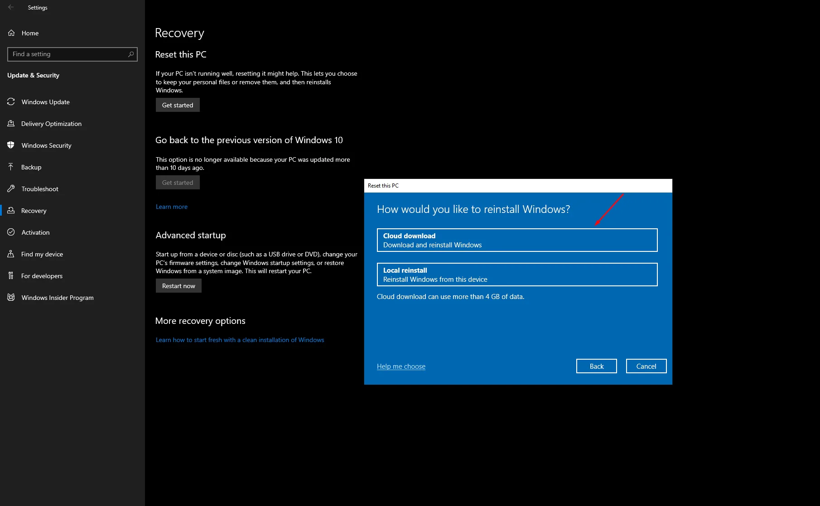
Task: Click the Home house icon
Action: click(x=11, y=33)
